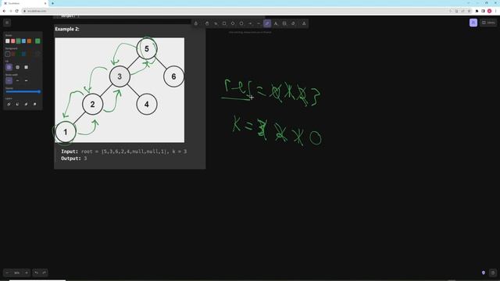The width and height of the screenshot is (500, 281).
Task: Open the browser profile avatar
Action: click(x=490, y=11)
